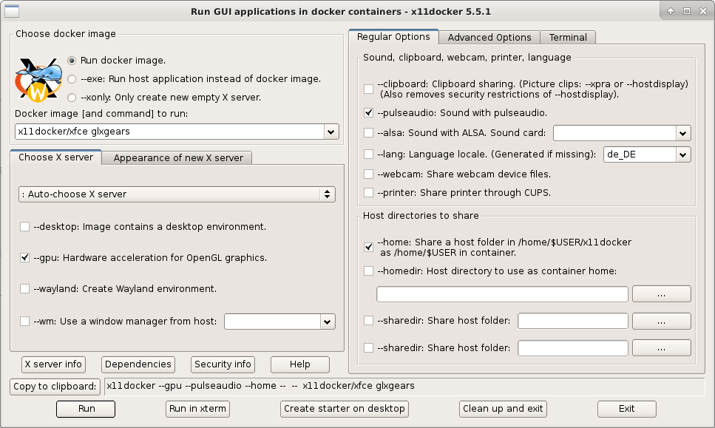Browse for second --sharedir folder
Screen dimensions: 715x428
[x=662, y=348]
